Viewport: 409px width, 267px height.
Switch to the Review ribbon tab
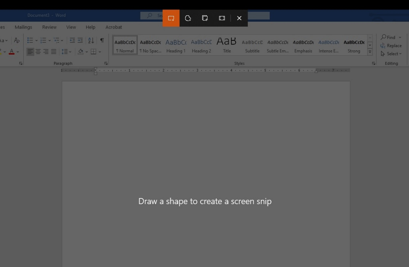tap(49, 27)
